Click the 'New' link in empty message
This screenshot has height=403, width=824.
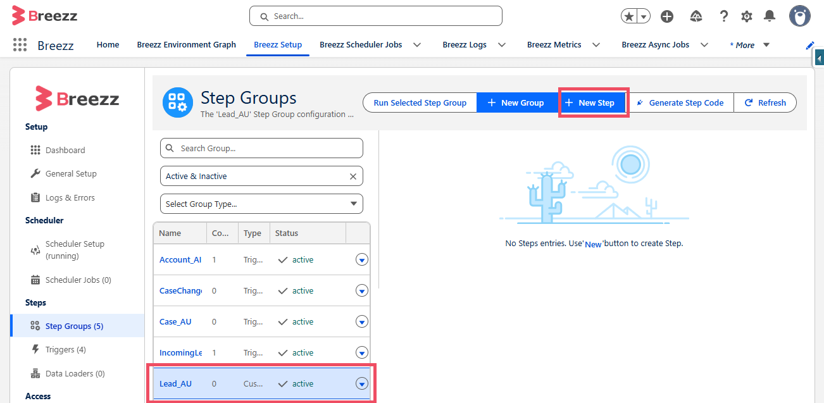pyautogui.click(x=593, y=244)
